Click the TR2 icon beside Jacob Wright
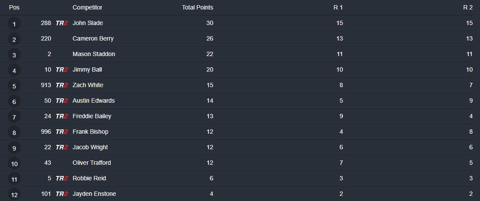The image size is (480, 201). (62, 148)
